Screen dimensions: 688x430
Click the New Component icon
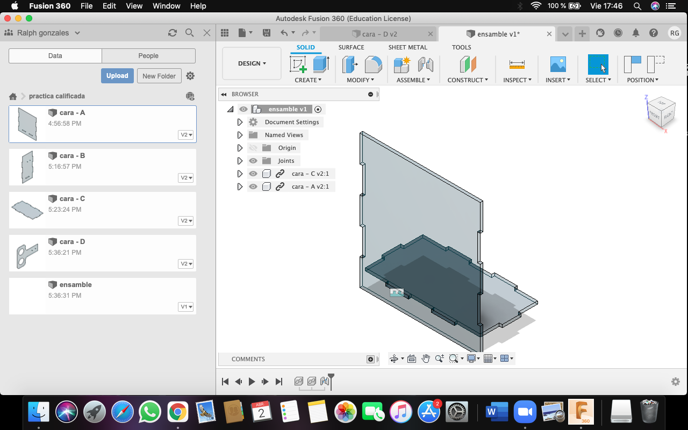(x=402, y=64)
